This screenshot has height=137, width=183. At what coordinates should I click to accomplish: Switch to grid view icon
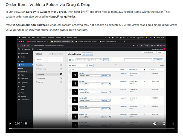click(73, 60)
